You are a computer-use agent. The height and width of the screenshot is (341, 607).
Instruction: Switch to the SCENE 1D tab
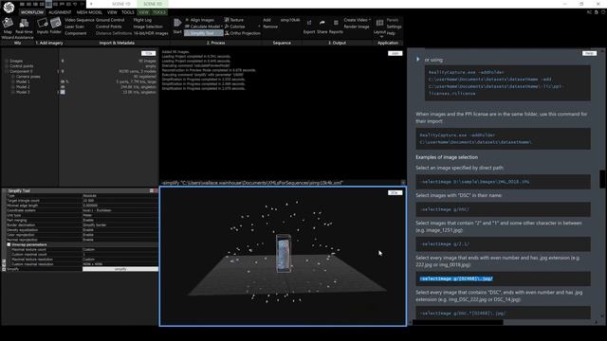[121, 4]
